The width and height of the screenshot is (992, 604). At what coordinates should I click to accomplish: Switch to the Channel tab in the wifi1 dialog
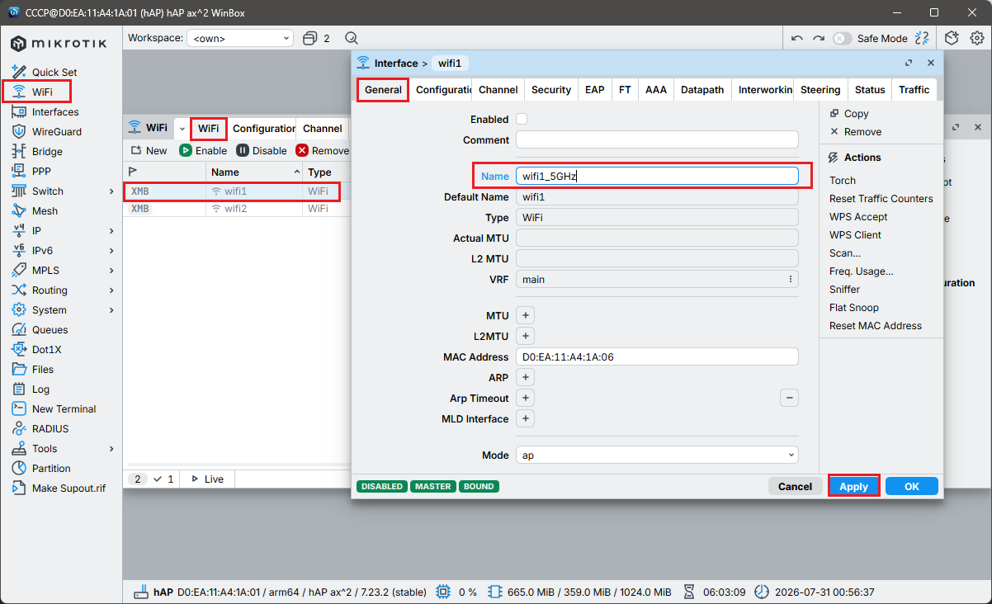498,89
